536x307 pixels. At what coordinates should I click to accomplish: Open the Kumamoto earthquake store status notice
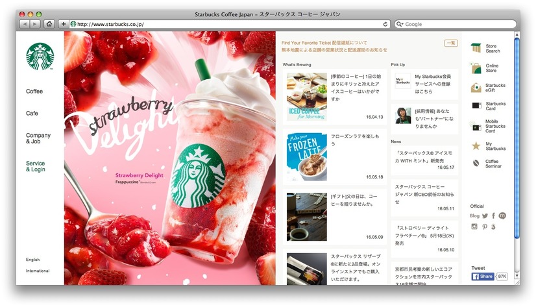pyautogui.click(x=334, y=49)
